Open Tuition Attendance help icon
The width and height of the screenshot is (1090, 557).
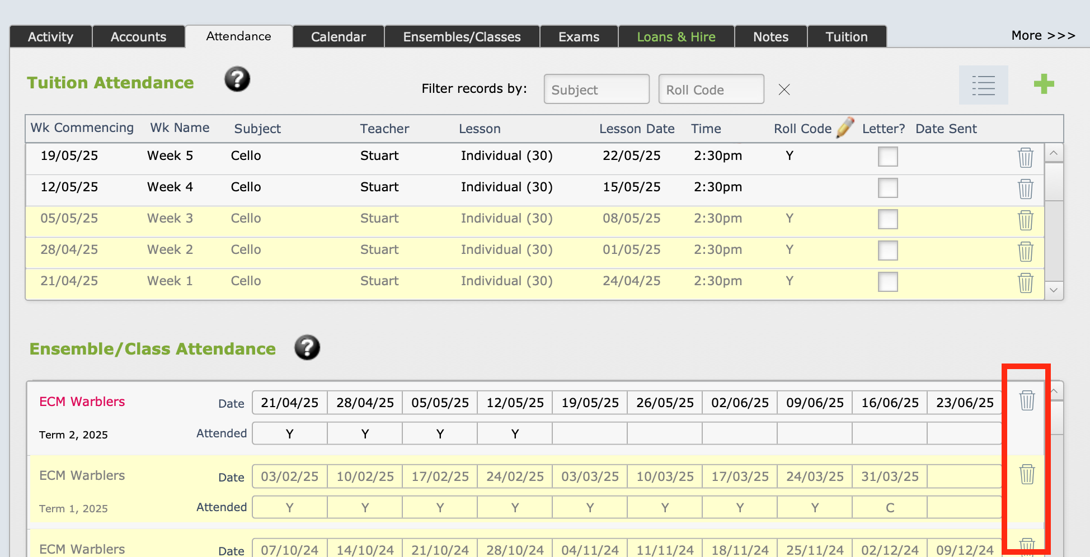pyautogui.click(x=237, y=79)
